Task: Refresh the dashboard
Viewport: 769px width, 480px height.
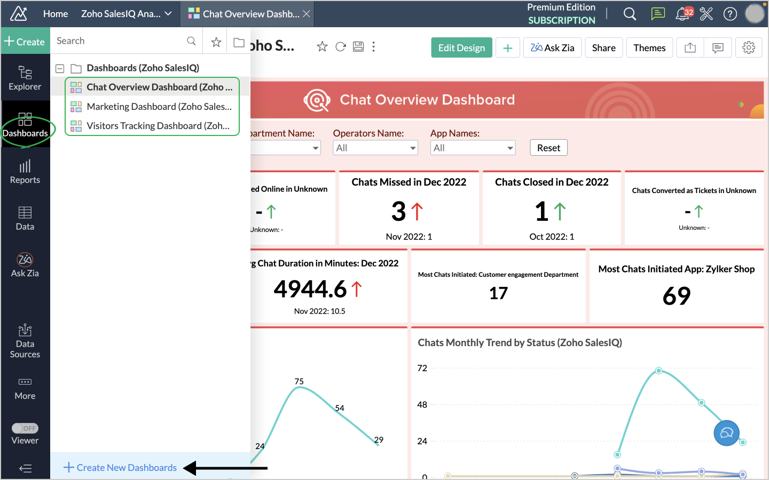Action: [x=340, y=47]
